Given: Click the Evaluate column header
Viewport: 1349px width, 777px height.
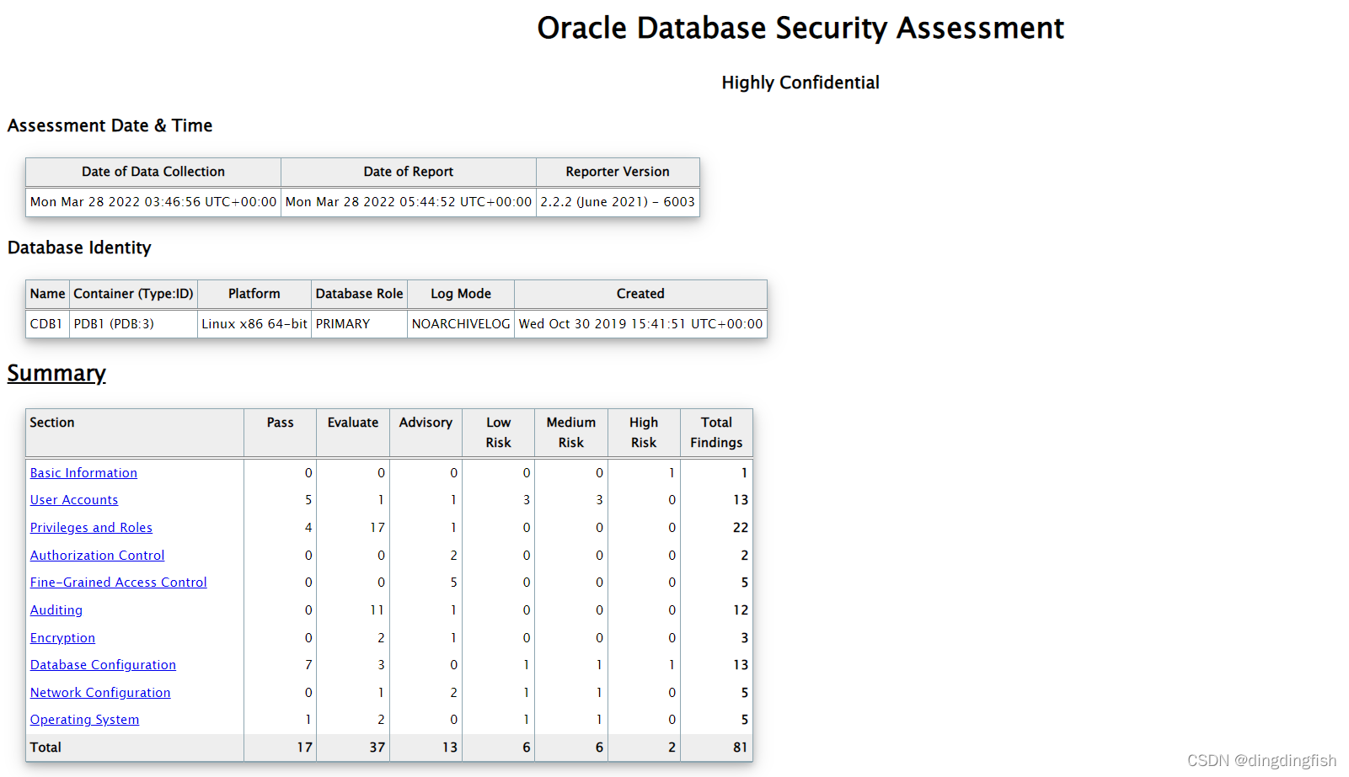Looking at the screenshot, I should (x=353, y=433).
